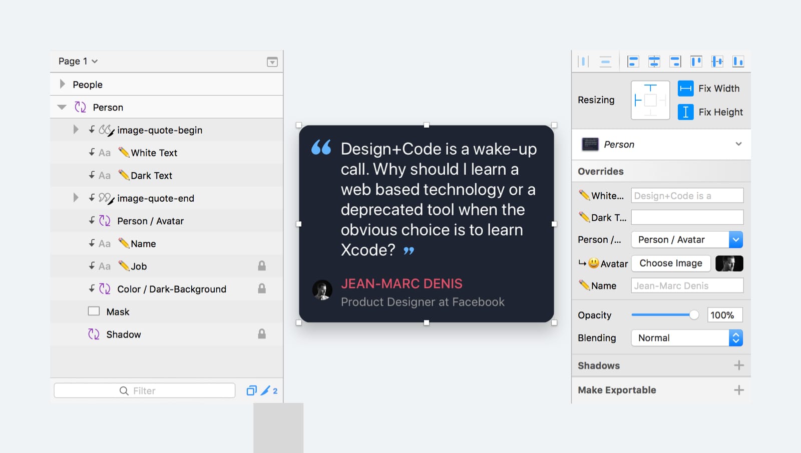801x453 pixels.
Task: Click the opacity 100% value field
Action: [725, 315]
